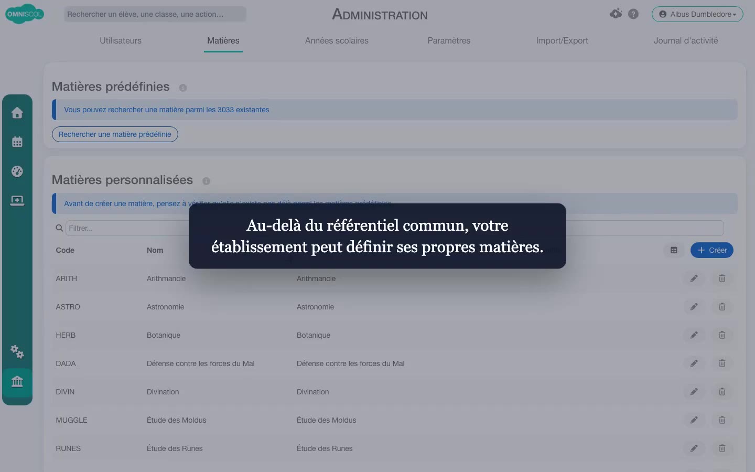This screenshot has width=755, height=472.
Task: Open the Années scolaires tab
Action: tap(337, 41)
